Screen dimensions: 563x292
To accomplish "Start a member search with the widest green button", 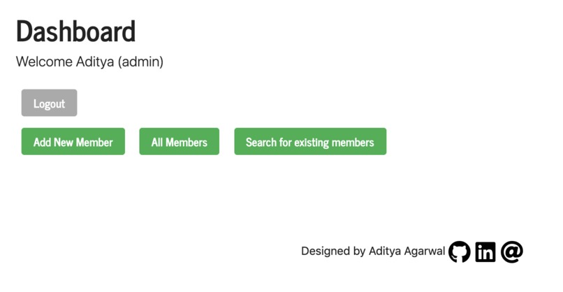I will pyautogui.click(x=310, y=142).
